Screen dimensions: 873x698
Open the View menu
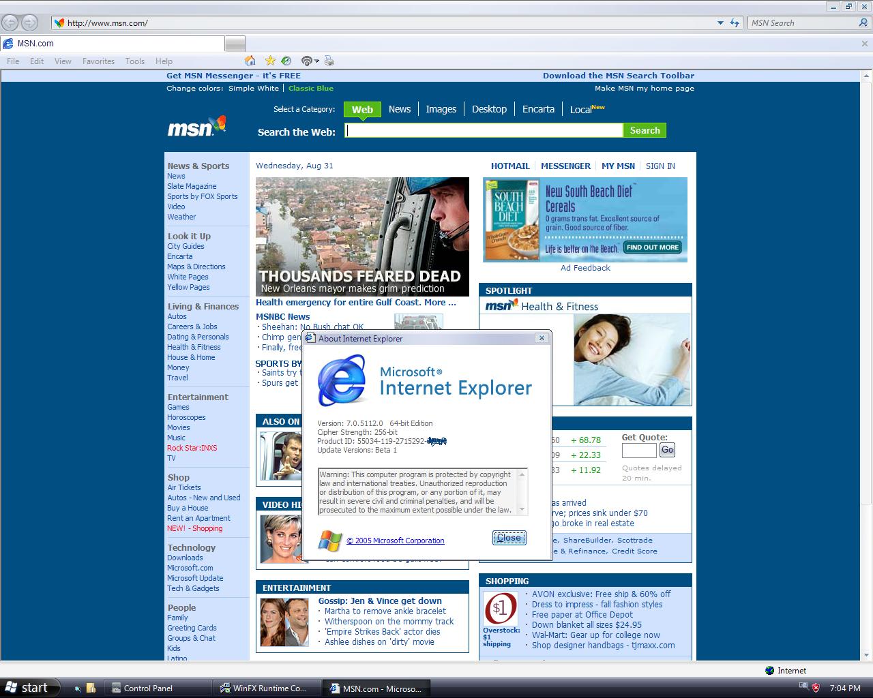63,61
